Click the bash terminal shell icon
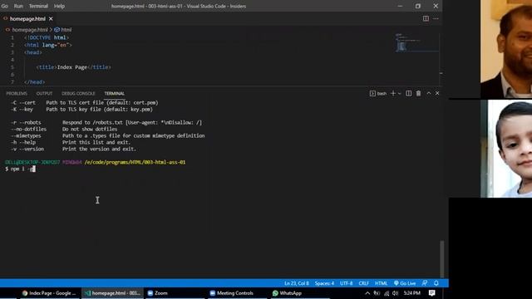 point(372,93)
